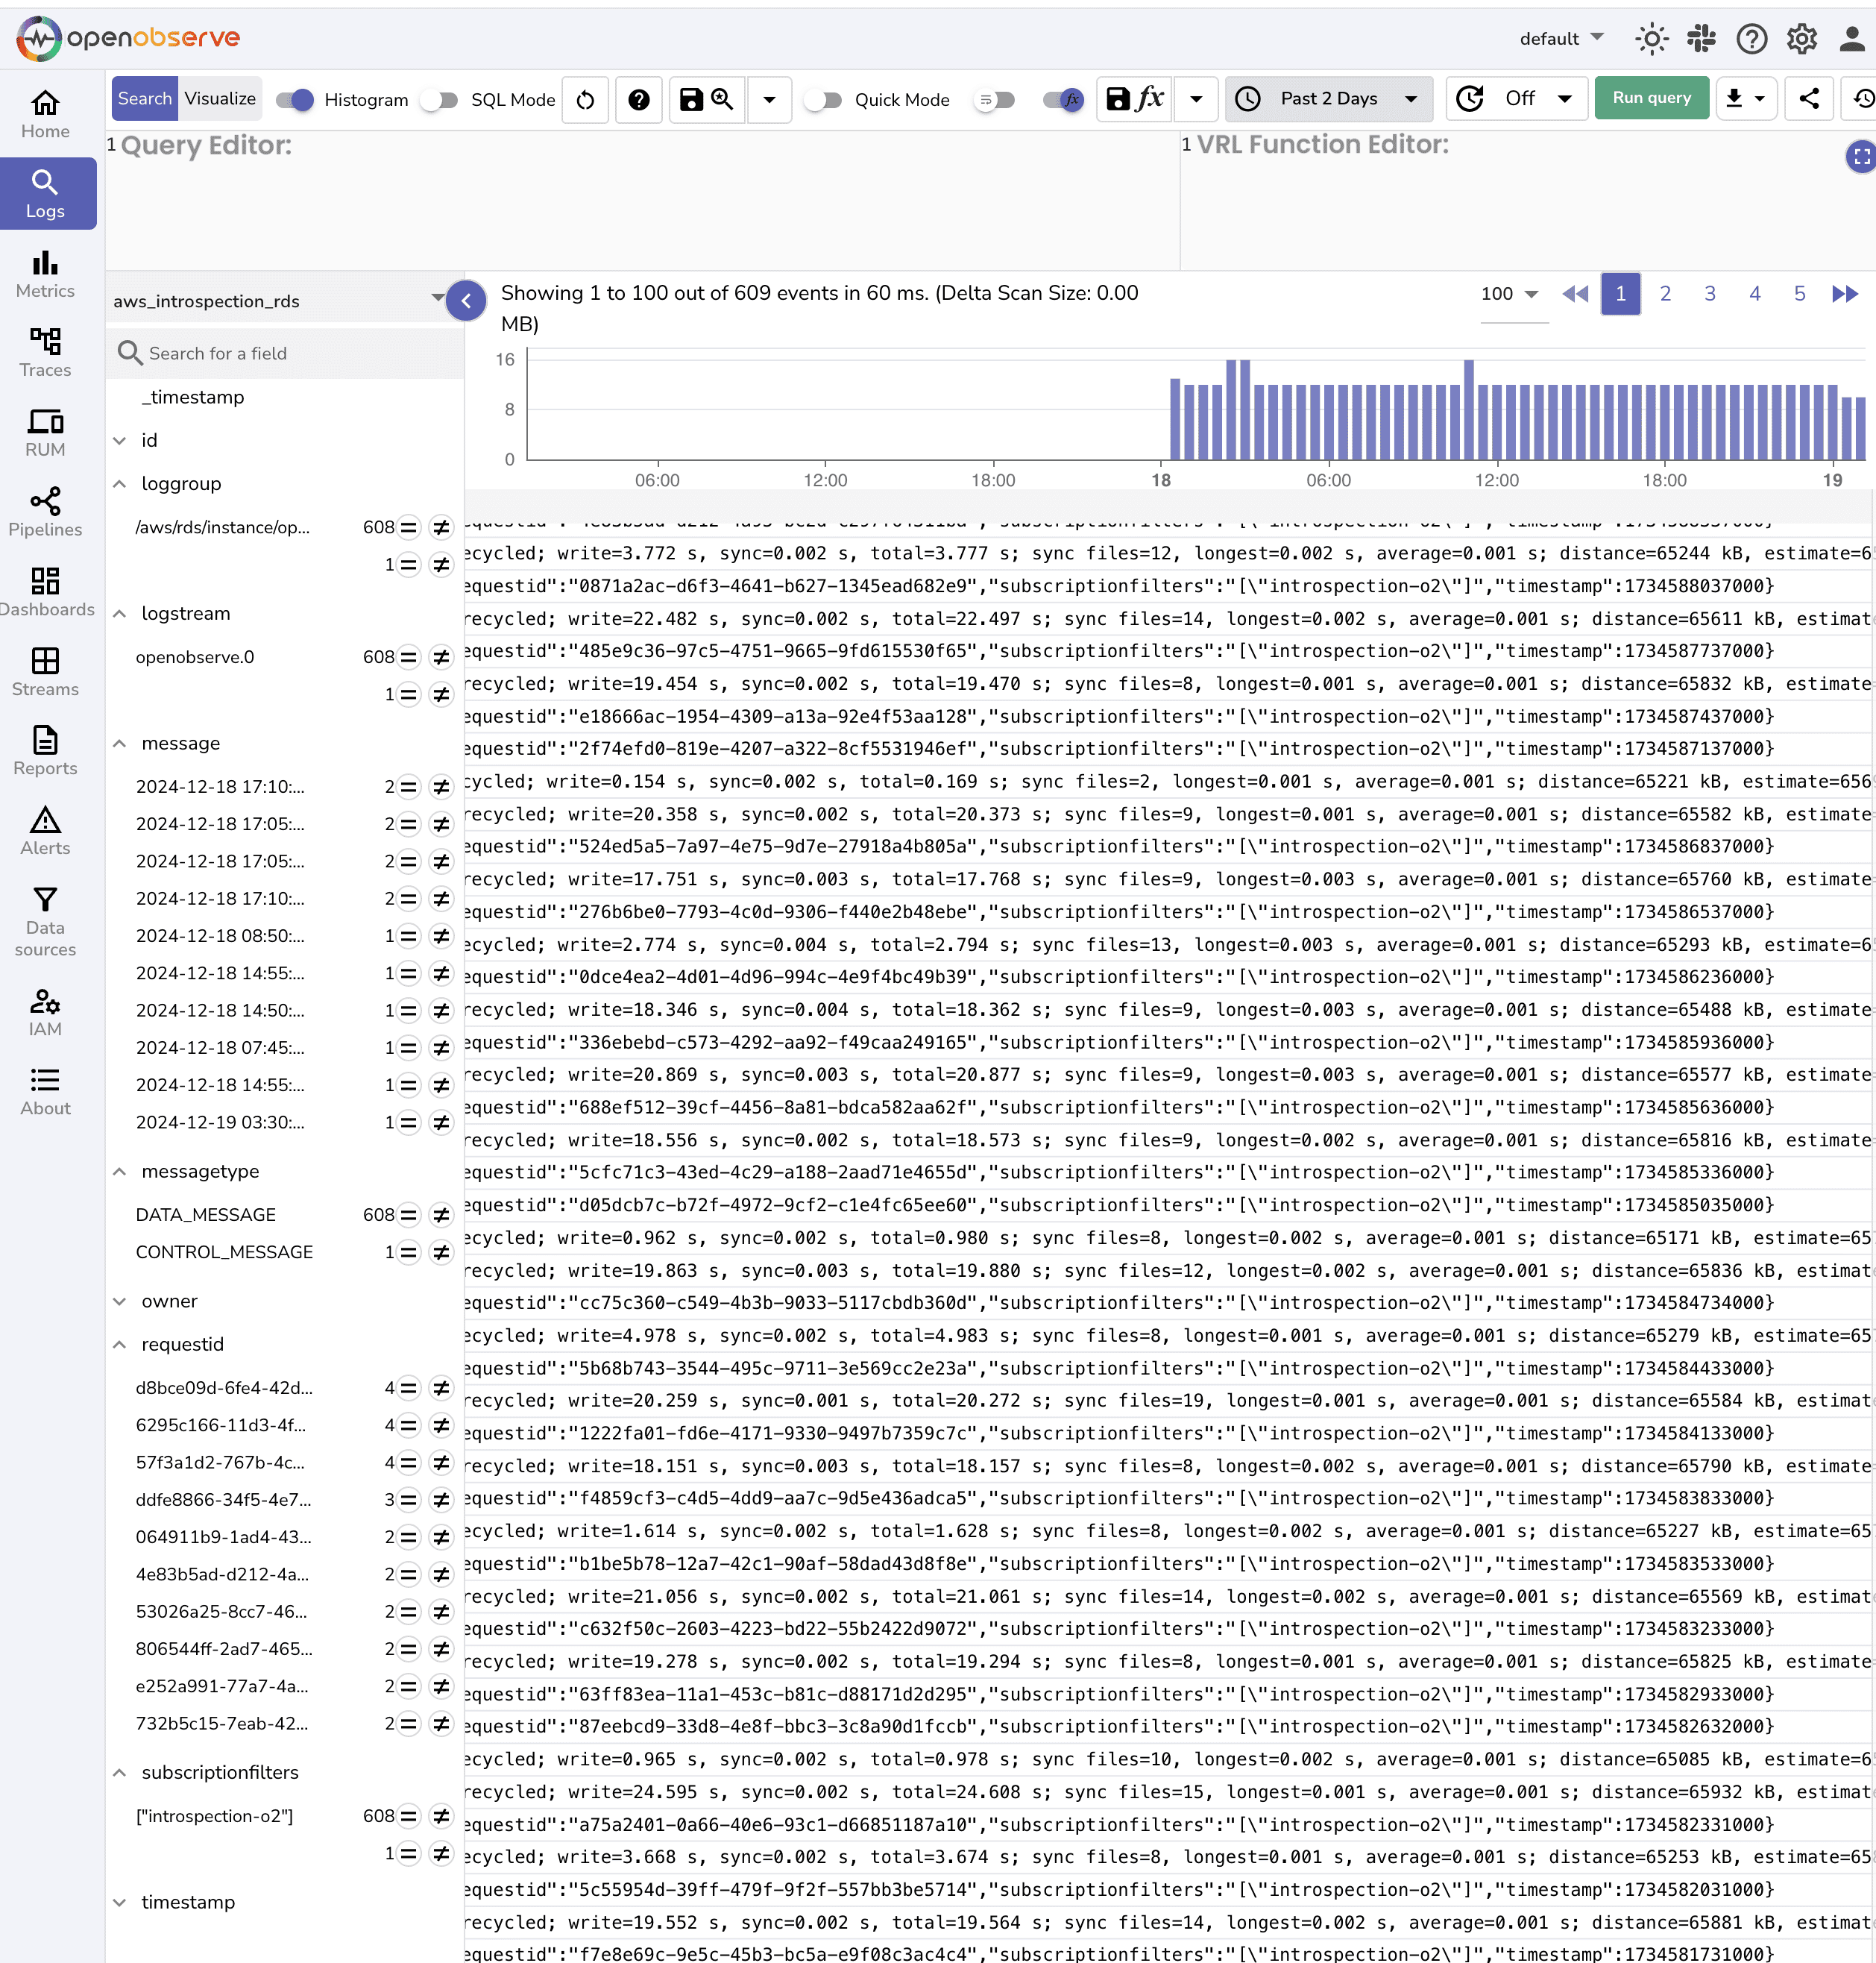The image size is (1876, 1963).
Task: Reset the query with the refresh icon
Action: (x=585, y=99)
